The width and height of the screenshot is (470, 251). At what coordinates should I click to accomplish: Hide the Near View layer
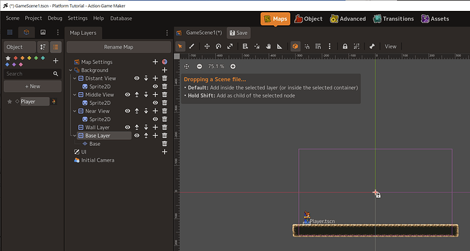click(127, 110)
